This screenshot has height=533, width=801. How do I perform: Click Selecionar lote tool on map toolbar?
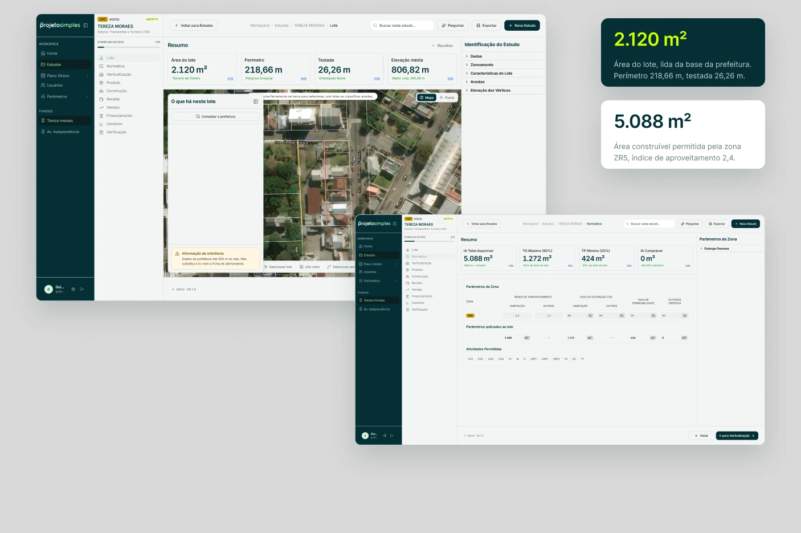click(x=279, y=267)
